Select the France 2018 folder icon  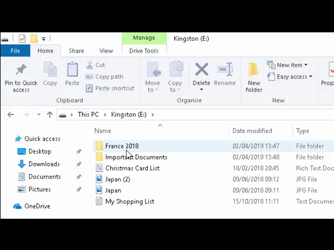click(99, 146)
